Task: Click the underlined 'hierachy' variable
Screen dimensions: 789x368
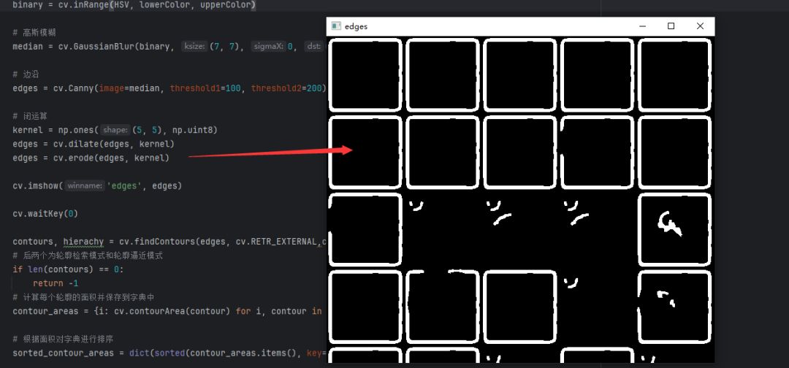Action: click(83, 242)
